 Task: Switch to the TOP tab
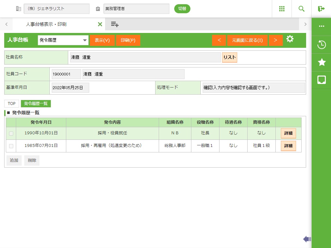(x=12, y=104)
